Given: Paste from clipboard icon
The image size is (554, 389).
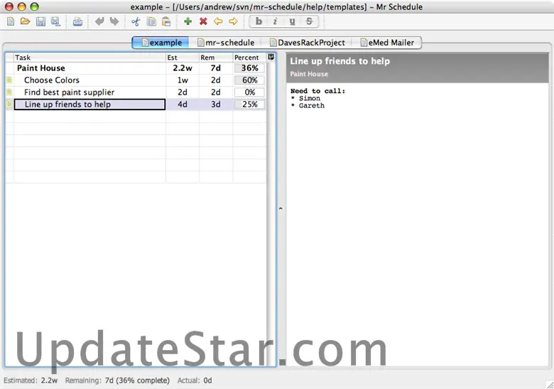Looking at the screenshot, I should [x=166, y=21].
